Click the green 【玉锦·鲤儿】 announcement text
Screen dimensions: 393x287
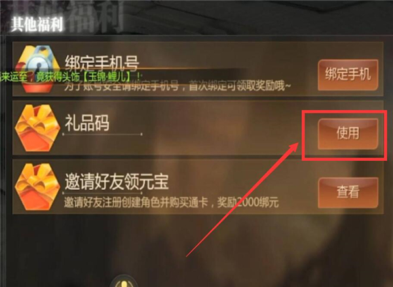tap(107, 77)
